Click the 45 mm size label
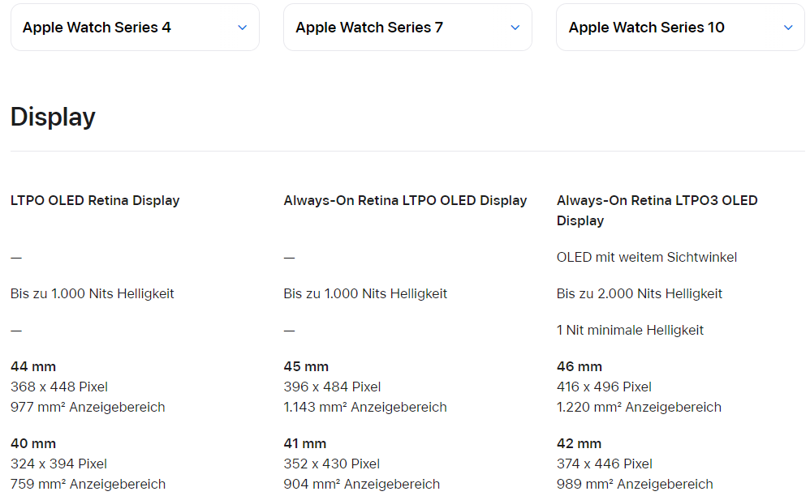 [x=306, y=366]
